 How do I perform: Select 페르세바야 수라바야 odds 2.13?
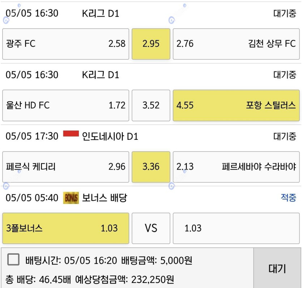[x=236, y=167]
